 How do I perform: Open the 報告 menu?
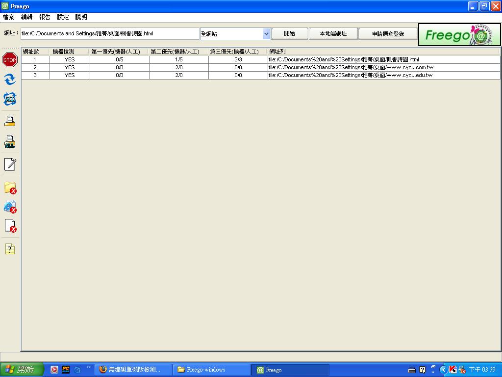45,17
